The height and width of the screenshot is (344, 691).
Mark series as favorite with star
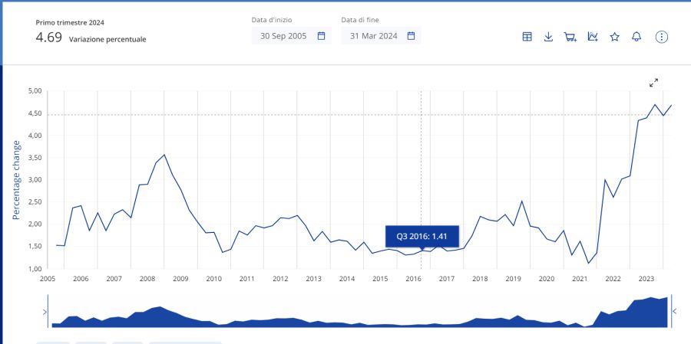(614, 37)
